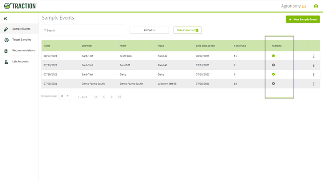Click gray results icon for 07/08/2021 row
The height and width of the screenshot is (182, 323).
point(273,84)
